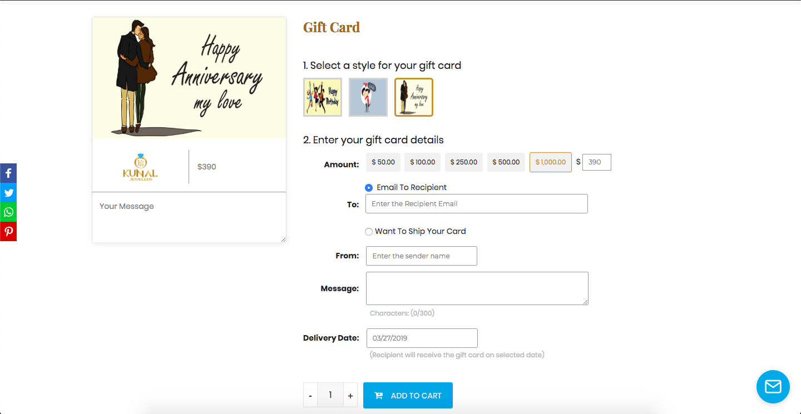Pin the gift card to Pinterest
The height and width of the screenshot is (414, 801).
[x=8, y=231]
